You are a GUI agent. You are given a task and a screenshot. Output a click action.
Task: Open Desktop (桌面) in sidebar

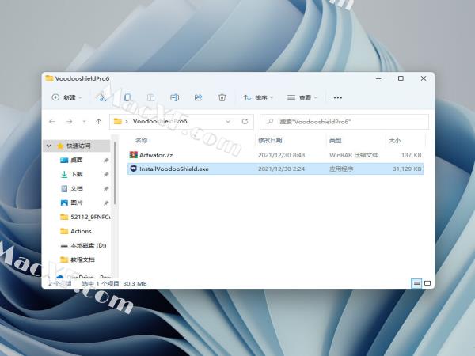(x=77, y=160)
